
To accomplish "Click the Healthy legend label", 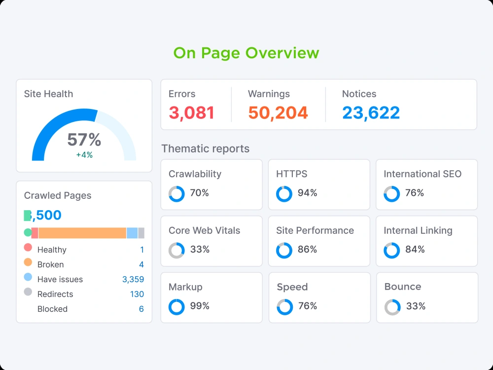I will click(52, 250).
